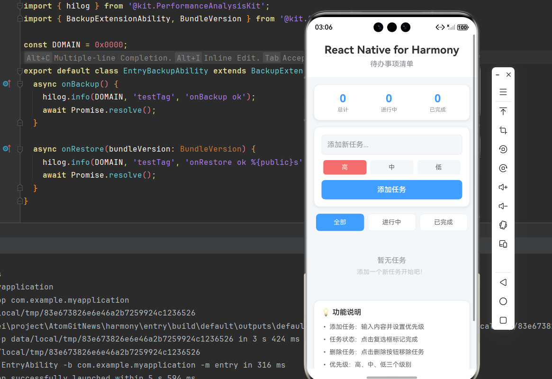Image resolution: width=552 pixels, height=379 pixels.
Task: Open the emulator toolbar hamburger menu
Action: 503,92
